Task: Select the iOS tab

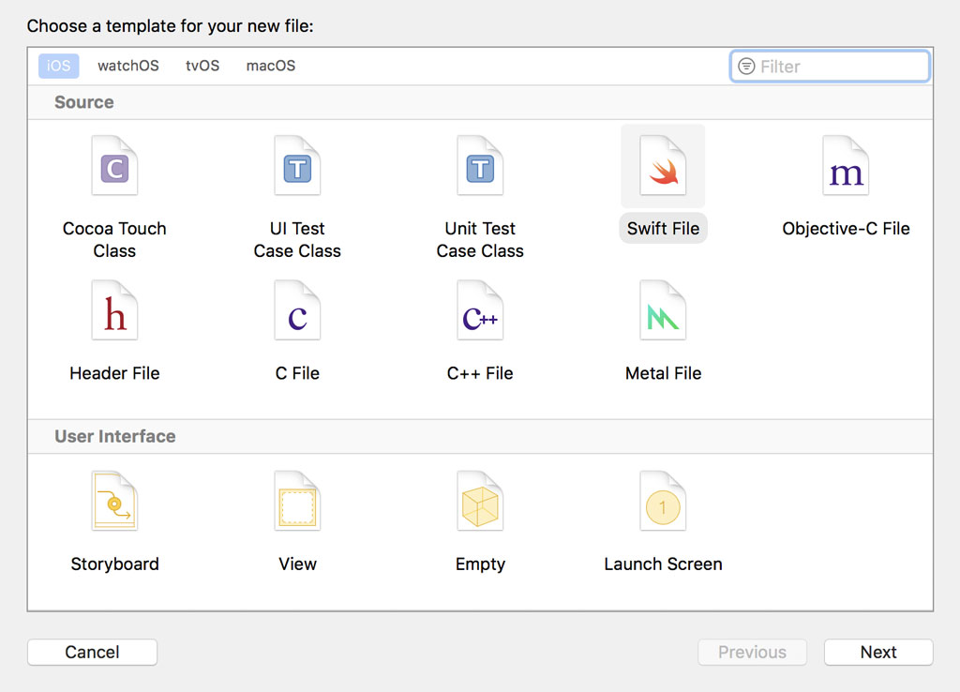Action: click(x=58, y=66)
